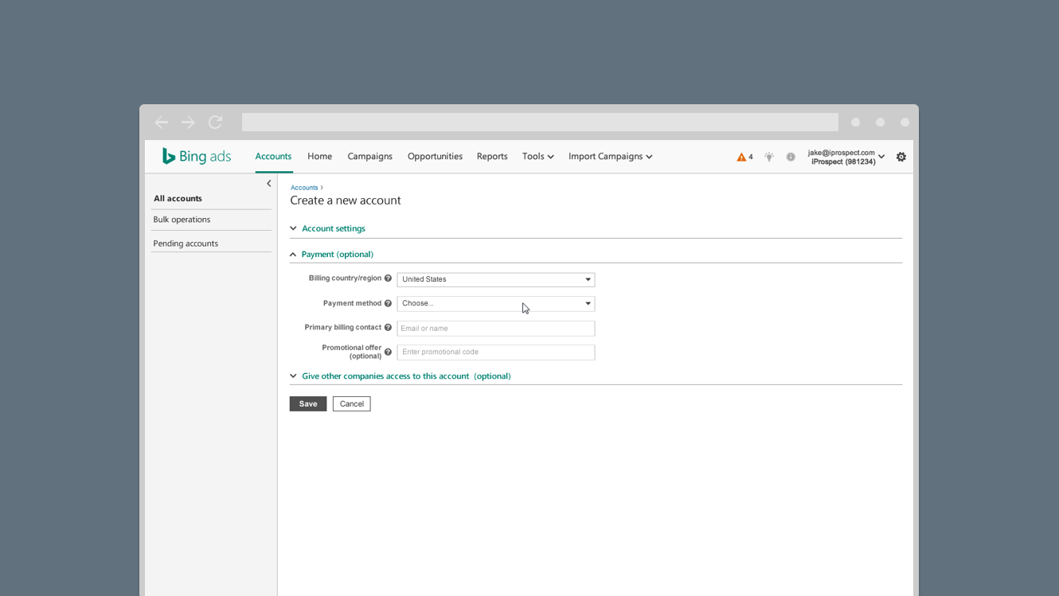Click the browser reload icon

coord(215,123)
